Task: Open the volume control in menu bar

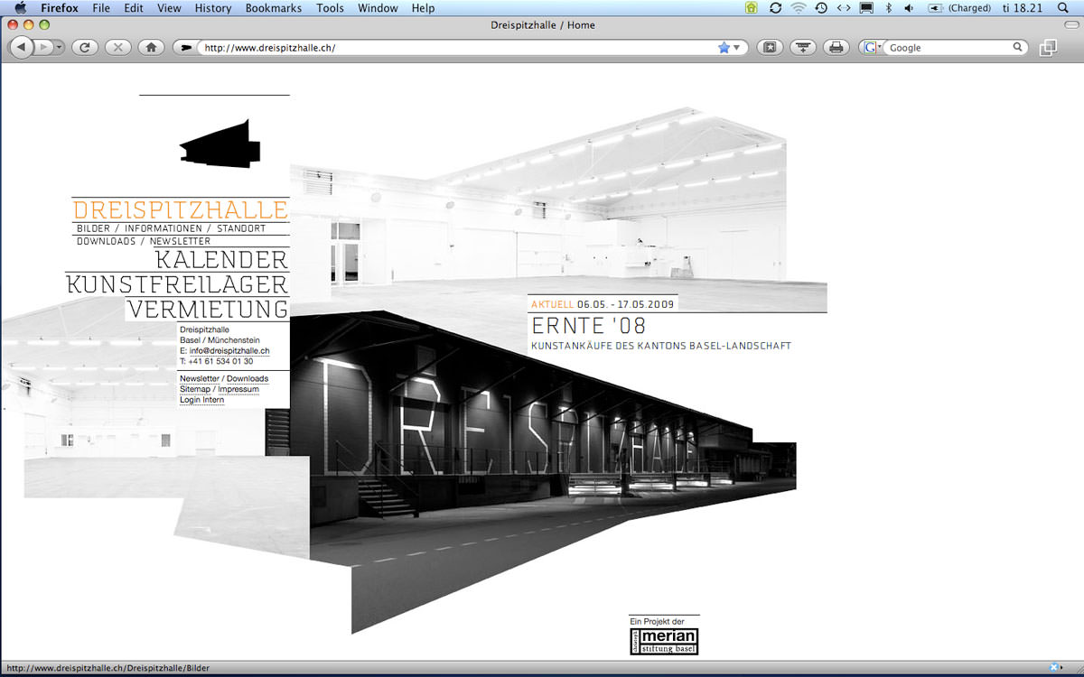Action: click(909, 8)
